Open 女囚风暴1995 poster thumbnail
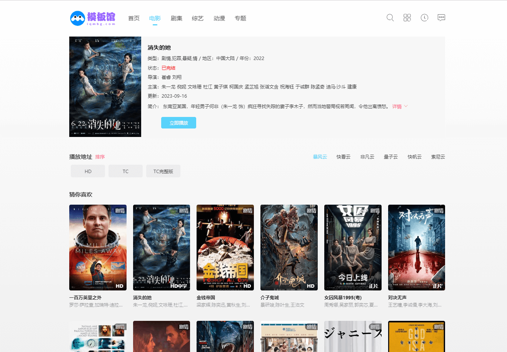Viewport: 507px width, 352px height. pyautogui.click(x=353, y=247)
